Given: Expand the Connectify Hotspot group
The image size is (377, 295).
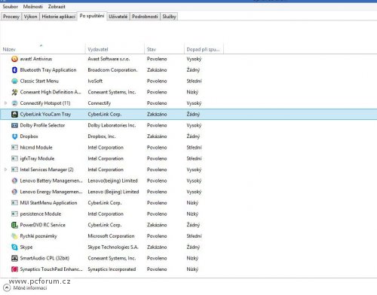Looking at the screenshot, I should coord(5,103).
